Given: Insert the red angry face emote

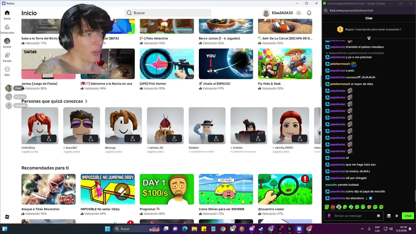Looking at the screenshot, I should coord(333,207).
